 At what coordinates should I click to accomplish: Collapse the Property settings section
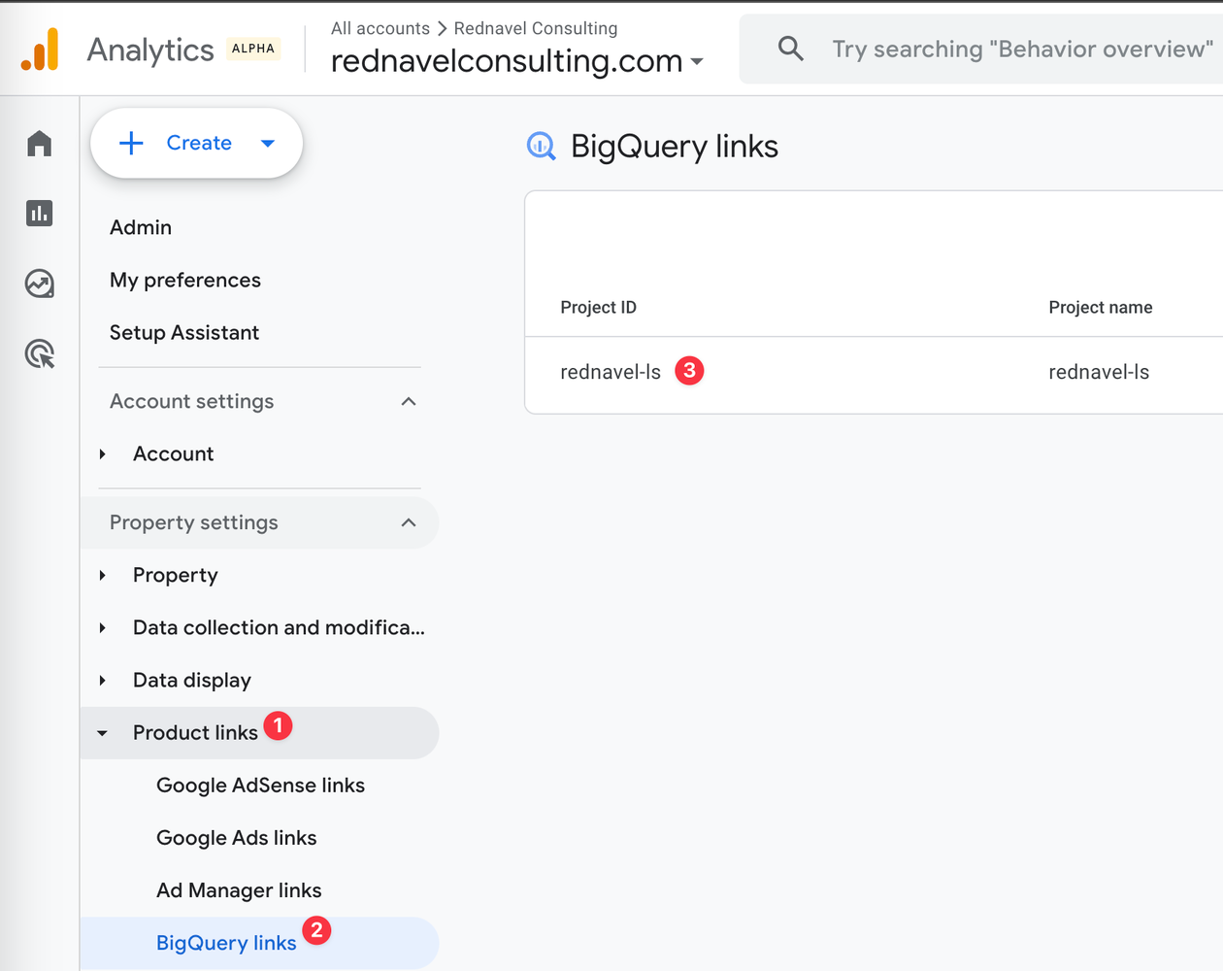click(409, 522)
